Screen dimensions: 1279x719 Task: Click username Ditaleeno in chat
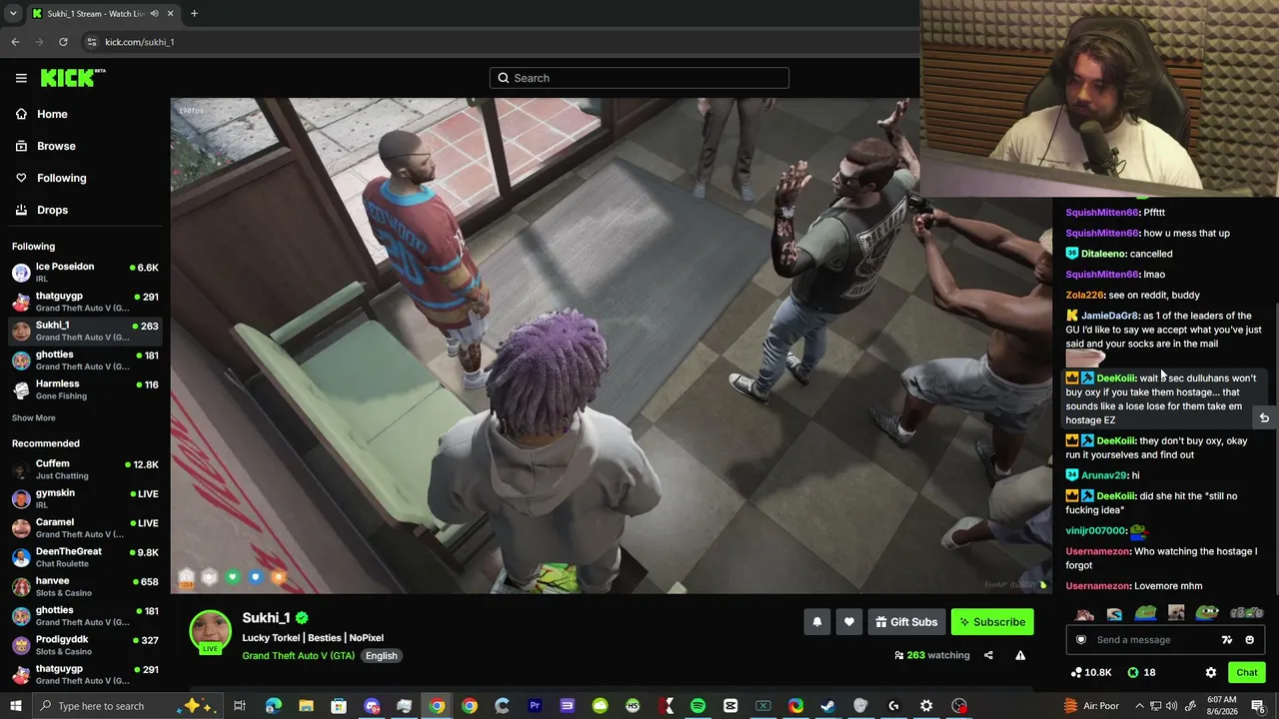1103,254
